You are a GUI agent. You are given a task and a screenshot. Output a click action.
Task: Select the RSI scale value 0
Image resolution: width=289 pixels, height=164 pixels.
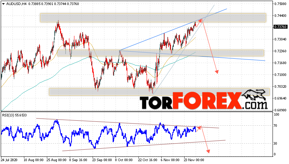[x=275, y=154]
